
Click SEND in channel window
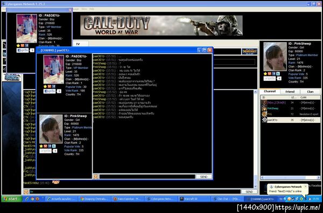[203, 177]
